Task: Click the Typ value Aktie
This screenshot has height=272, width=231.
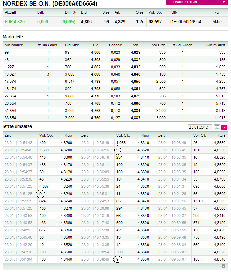Action: 217,22
